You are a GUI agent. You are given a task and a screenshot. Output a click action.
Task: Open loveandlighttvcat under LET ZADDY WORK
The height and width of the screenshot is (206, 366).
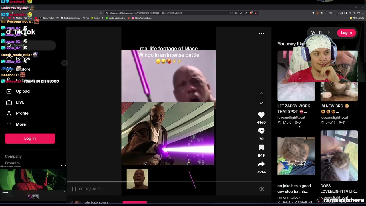coord(291,117)
